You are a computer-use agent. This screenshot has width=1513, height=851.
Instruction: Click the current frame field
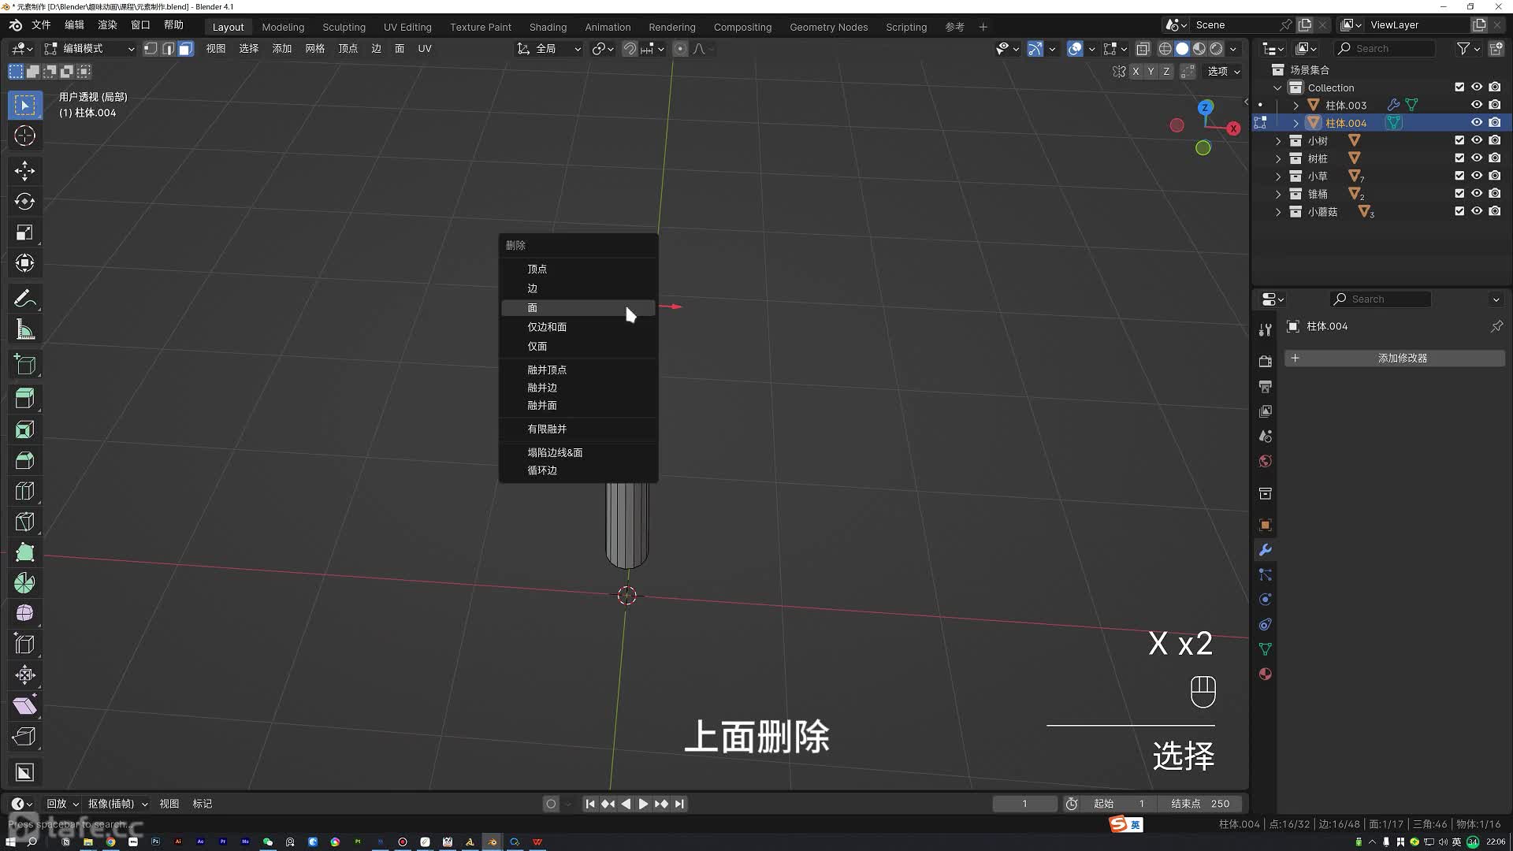click(x=1024, y=804)
